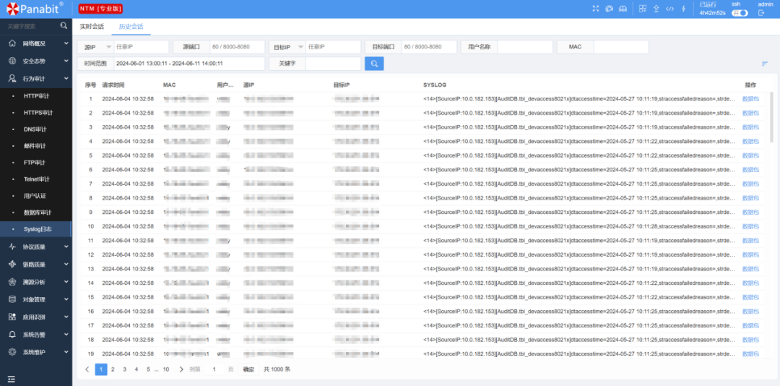
Task: Switch to the 实时会话 tab
Action: (92, 27)
